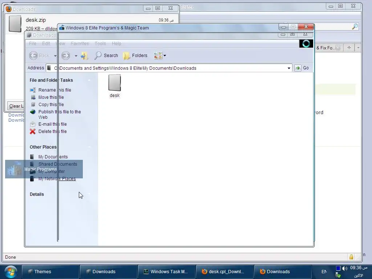Toggle the Folders pane

(x=135, y=56)
